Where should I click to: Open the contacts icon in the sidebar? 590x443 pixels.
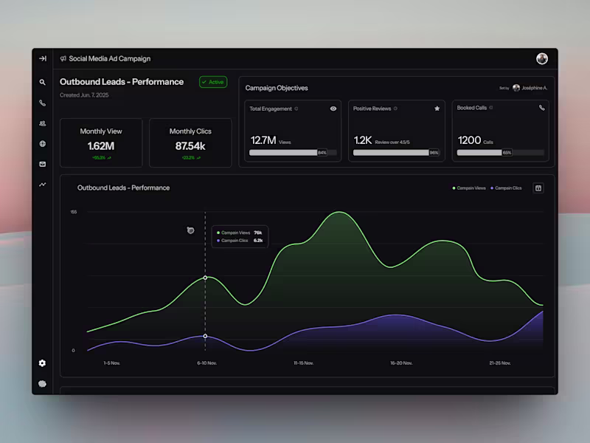42,123
